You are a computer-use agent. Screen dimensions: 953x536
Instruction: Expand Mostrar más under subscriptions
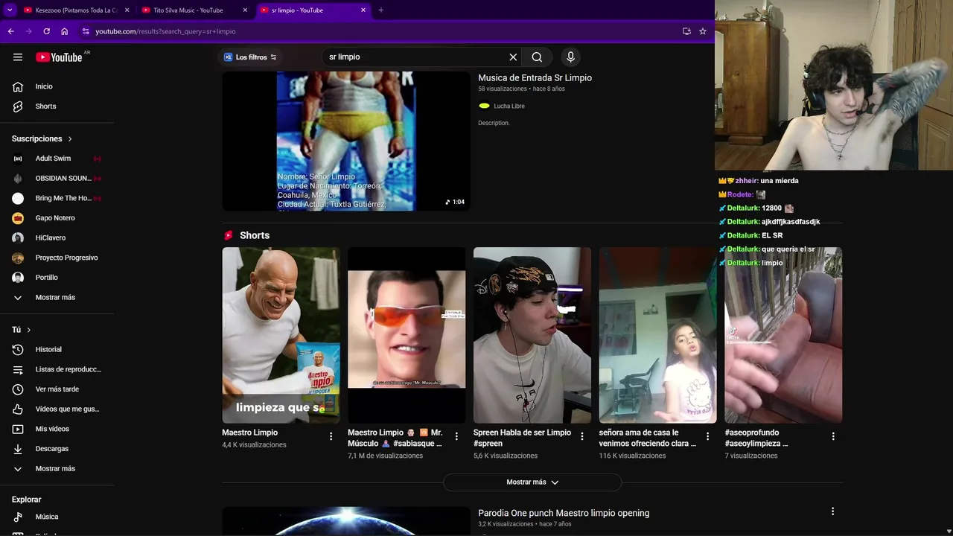click(57, 297)
